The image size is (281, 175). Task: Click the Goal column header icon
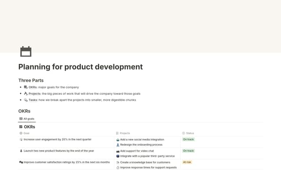(21, 133)
